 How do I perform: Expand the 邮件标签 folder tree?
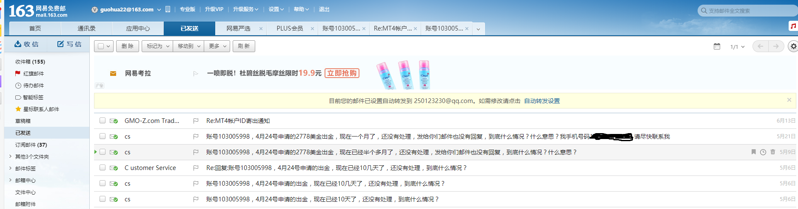tap(10, 168)
